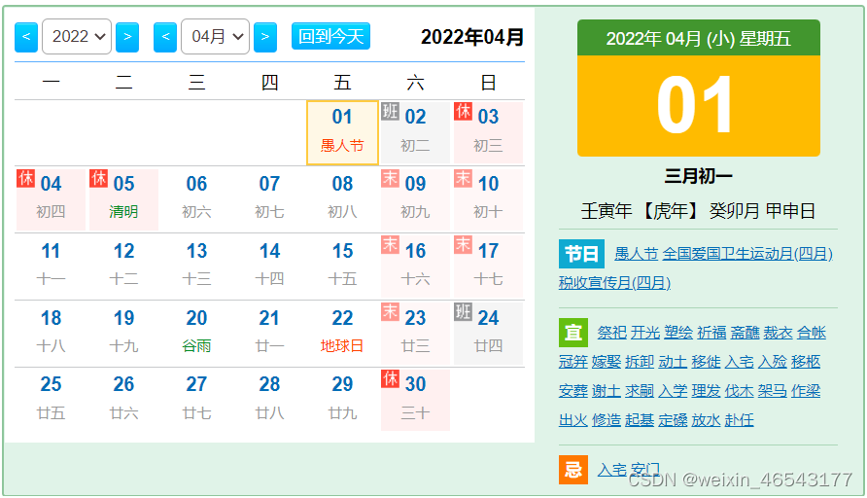The width and height of the screenshot is (867, 498).
Task: Select date 15 十五
Action: (342, 267)
